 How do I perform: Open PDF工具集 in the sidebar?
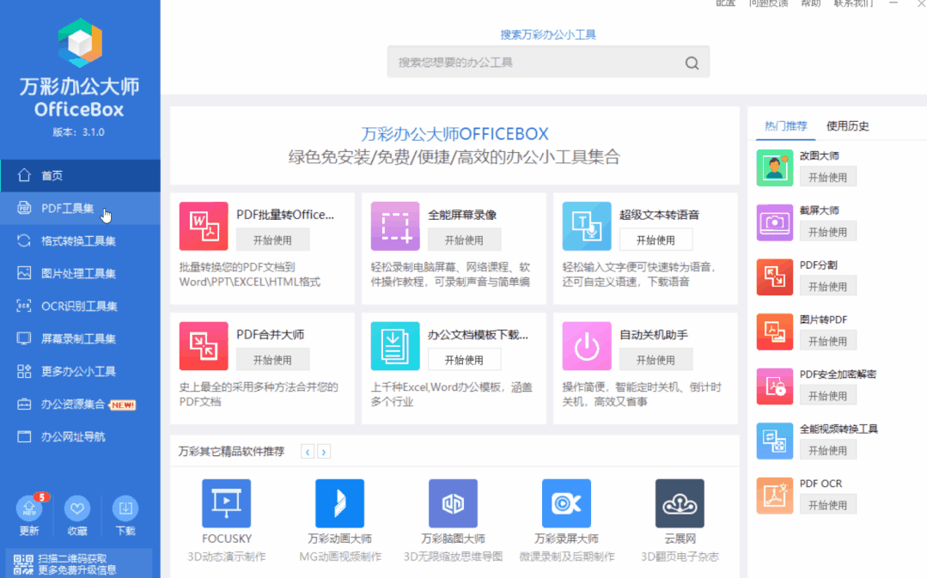point(81,208)
